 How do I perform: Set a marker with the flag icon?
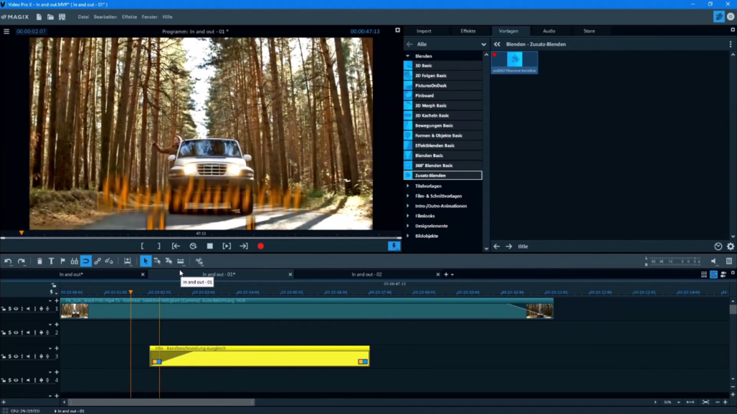coord(63,261)
